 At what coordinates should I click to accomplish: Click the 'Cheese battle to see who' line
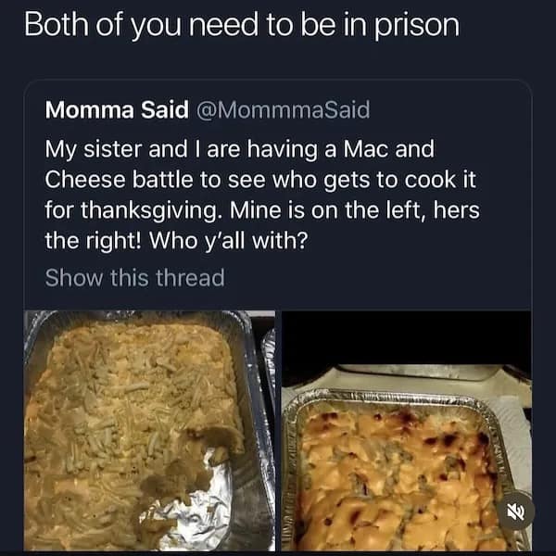pos(259,180)
